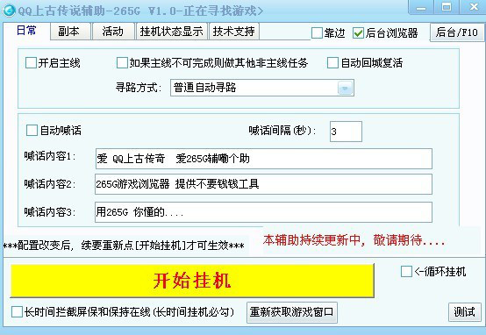Viewport: 486px width, 335px height.
Task: Click the red 本辅助持续更新中 notice text
Action: click(354, 240)
